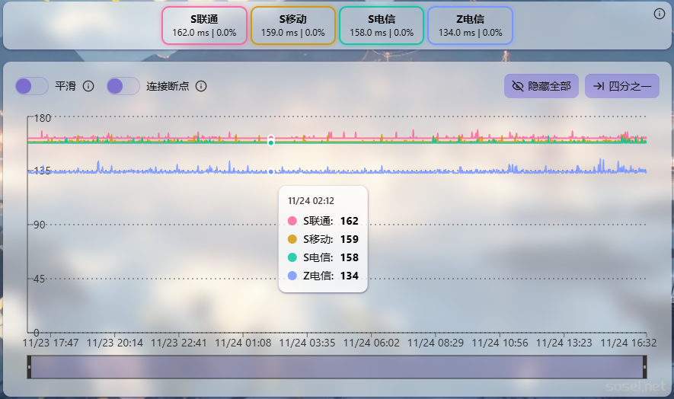This screenshot has height=399, width=674.
Task: Toggle S联通 series visibility card
Action: 204,26
